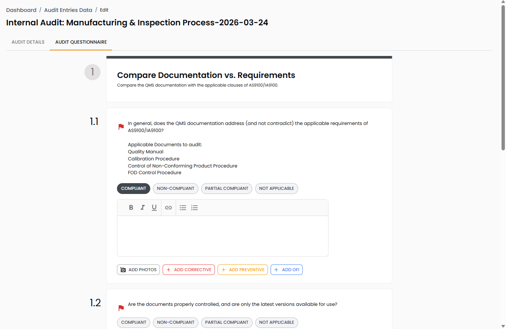Switch to the Audit Details tab
The height and width of the screenshot is (329, 506).
pyautogui.click(x=28, y=42)
